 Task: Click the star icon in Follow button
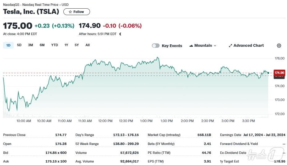coord(70,12)
